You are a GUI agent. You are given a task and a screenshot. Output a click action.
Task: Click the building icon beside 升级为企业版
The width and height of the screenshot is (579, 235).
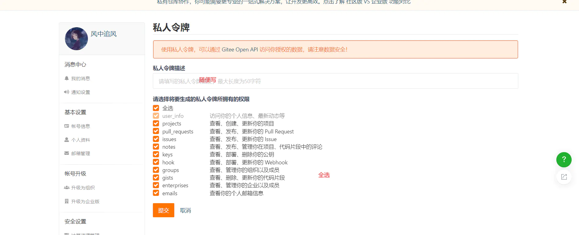coord(66,201)
